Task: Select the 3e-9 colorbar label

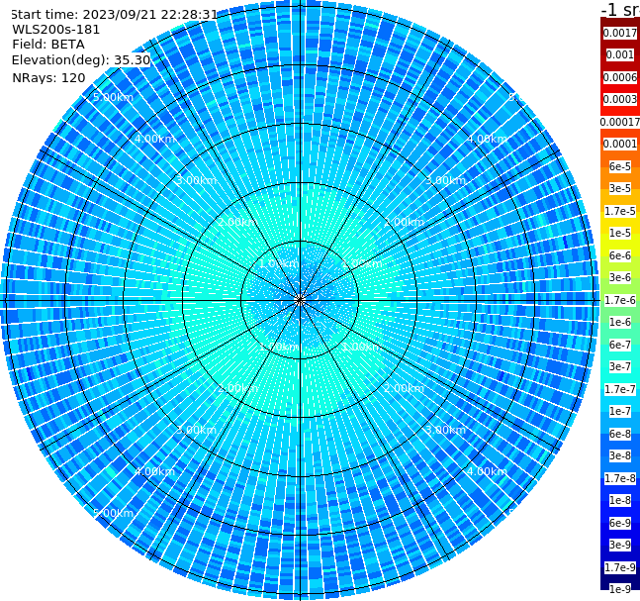Action: (x=620, y=545)
